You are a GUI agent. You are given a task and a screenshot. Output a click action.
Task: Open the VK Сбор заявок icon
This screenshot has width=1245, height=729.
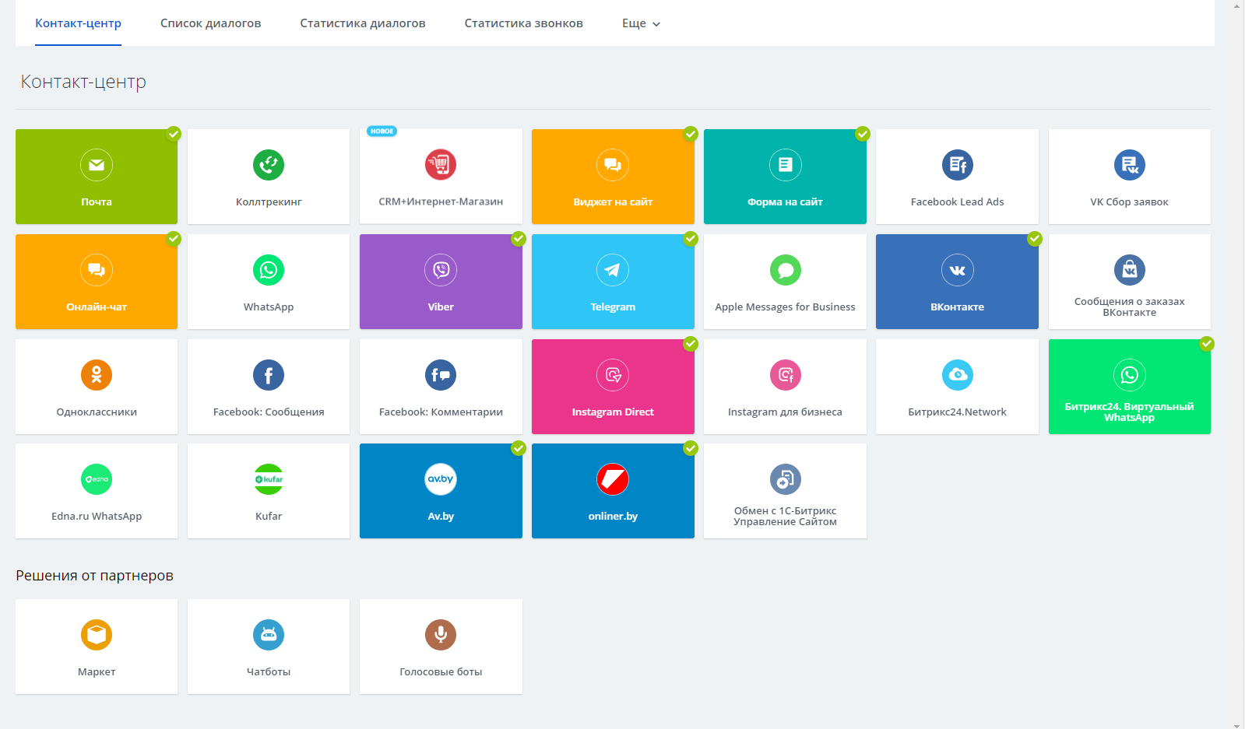click(x=1130, y=165)
